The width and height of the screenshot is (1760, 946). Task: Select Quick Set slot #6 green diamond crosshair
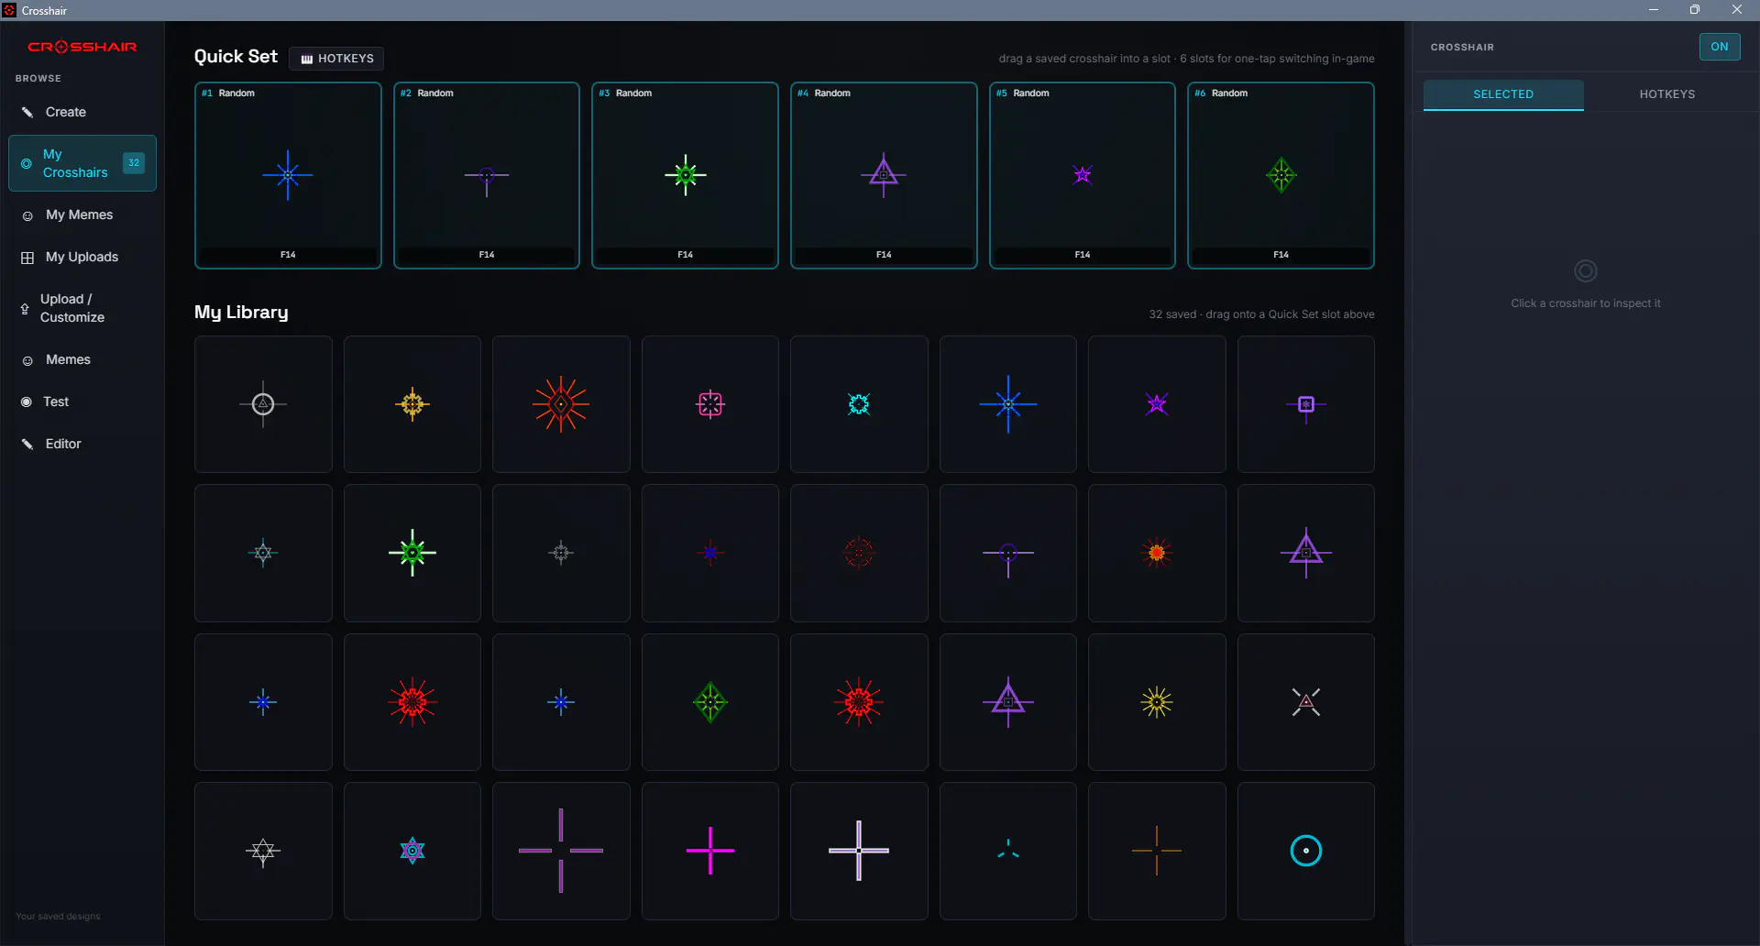tap(1281, 175)
